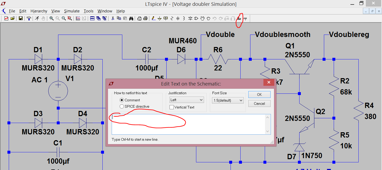Restore the inner schematic window button
Image resolution: width=382 pixels, height=170 pixels.
[373, 11]
